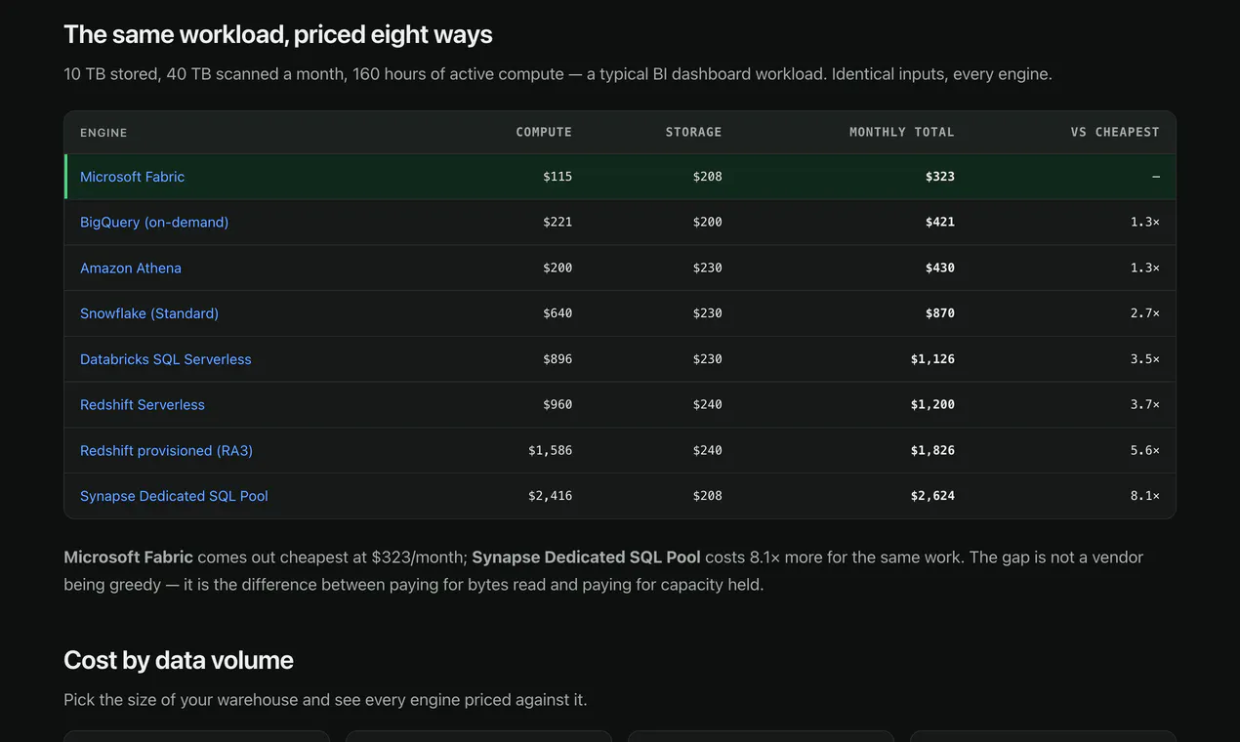Click the bold "Microsoft Fabric" in the summary paragraph
Image resolution: width=1240 pixels, height=742 pixels.
pos(128,557)
